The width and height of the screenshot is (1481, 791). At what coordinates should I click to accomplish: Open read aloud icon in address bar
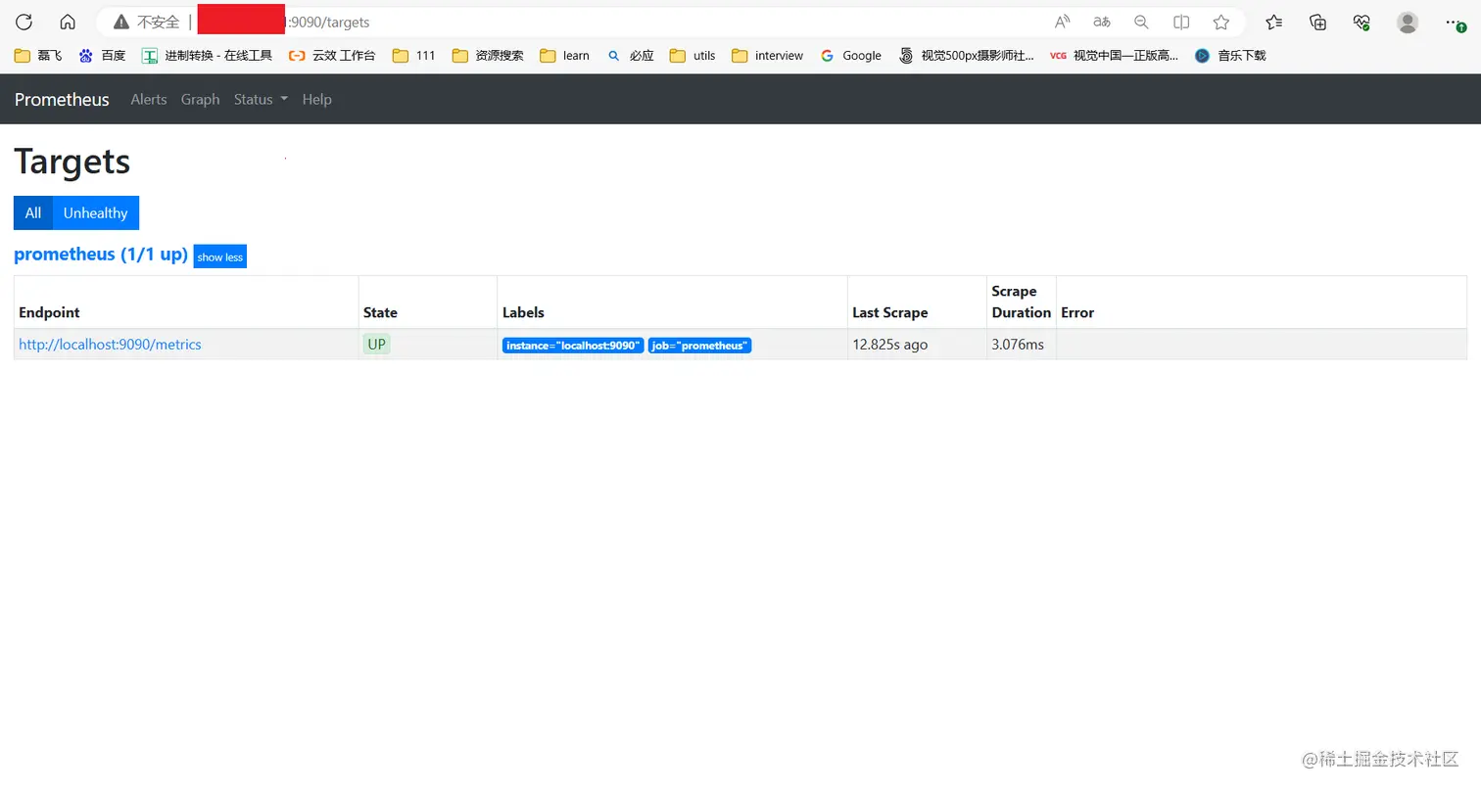coord(1063,22)
